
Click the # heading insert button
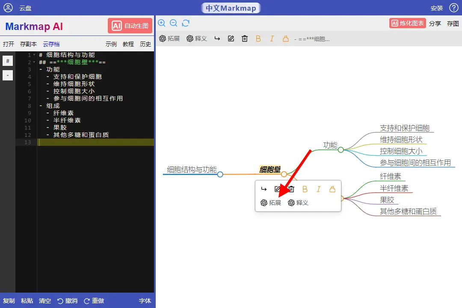pos(8,61)
